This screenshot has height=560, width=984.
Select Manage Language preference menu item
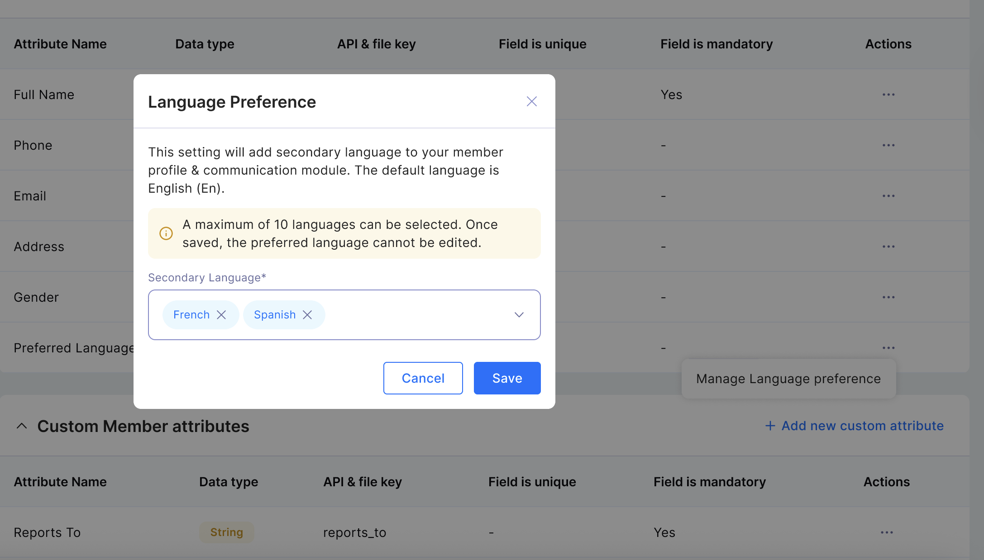point(788,379)
